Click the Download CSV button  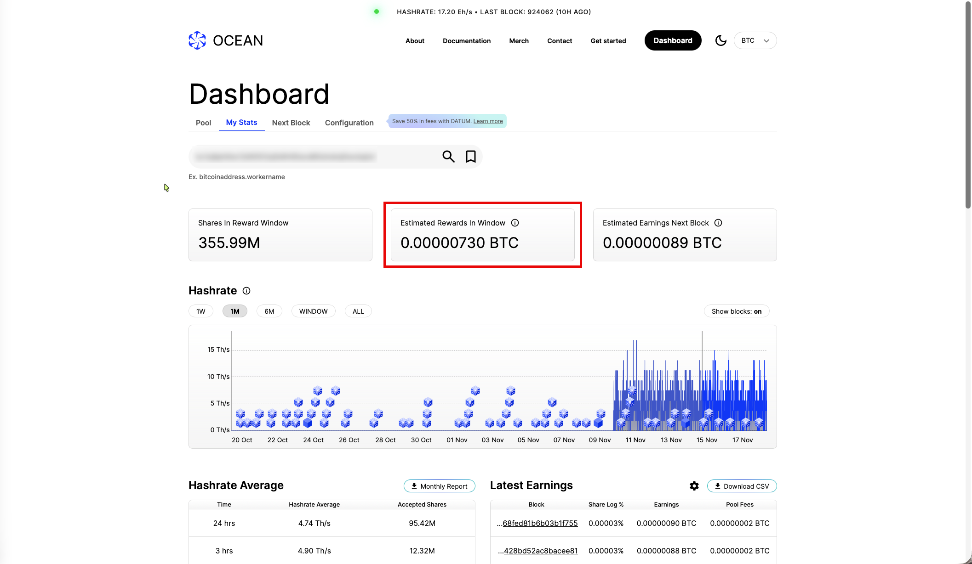742,486
